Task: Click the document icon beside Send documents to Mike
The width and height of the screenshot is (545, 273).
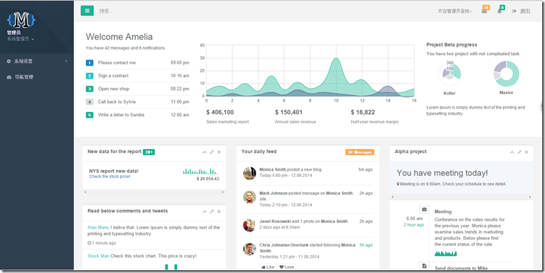Action: 424,266
